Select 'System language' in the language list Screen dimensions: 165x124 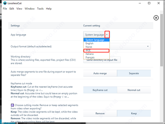click(x=97, y=40)
